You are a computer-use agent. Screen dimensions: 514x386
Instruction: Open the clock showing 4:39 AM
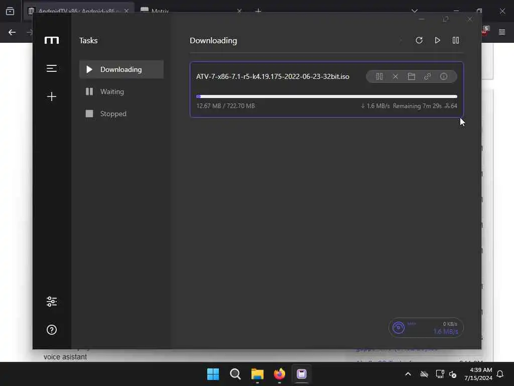(478, 374)
